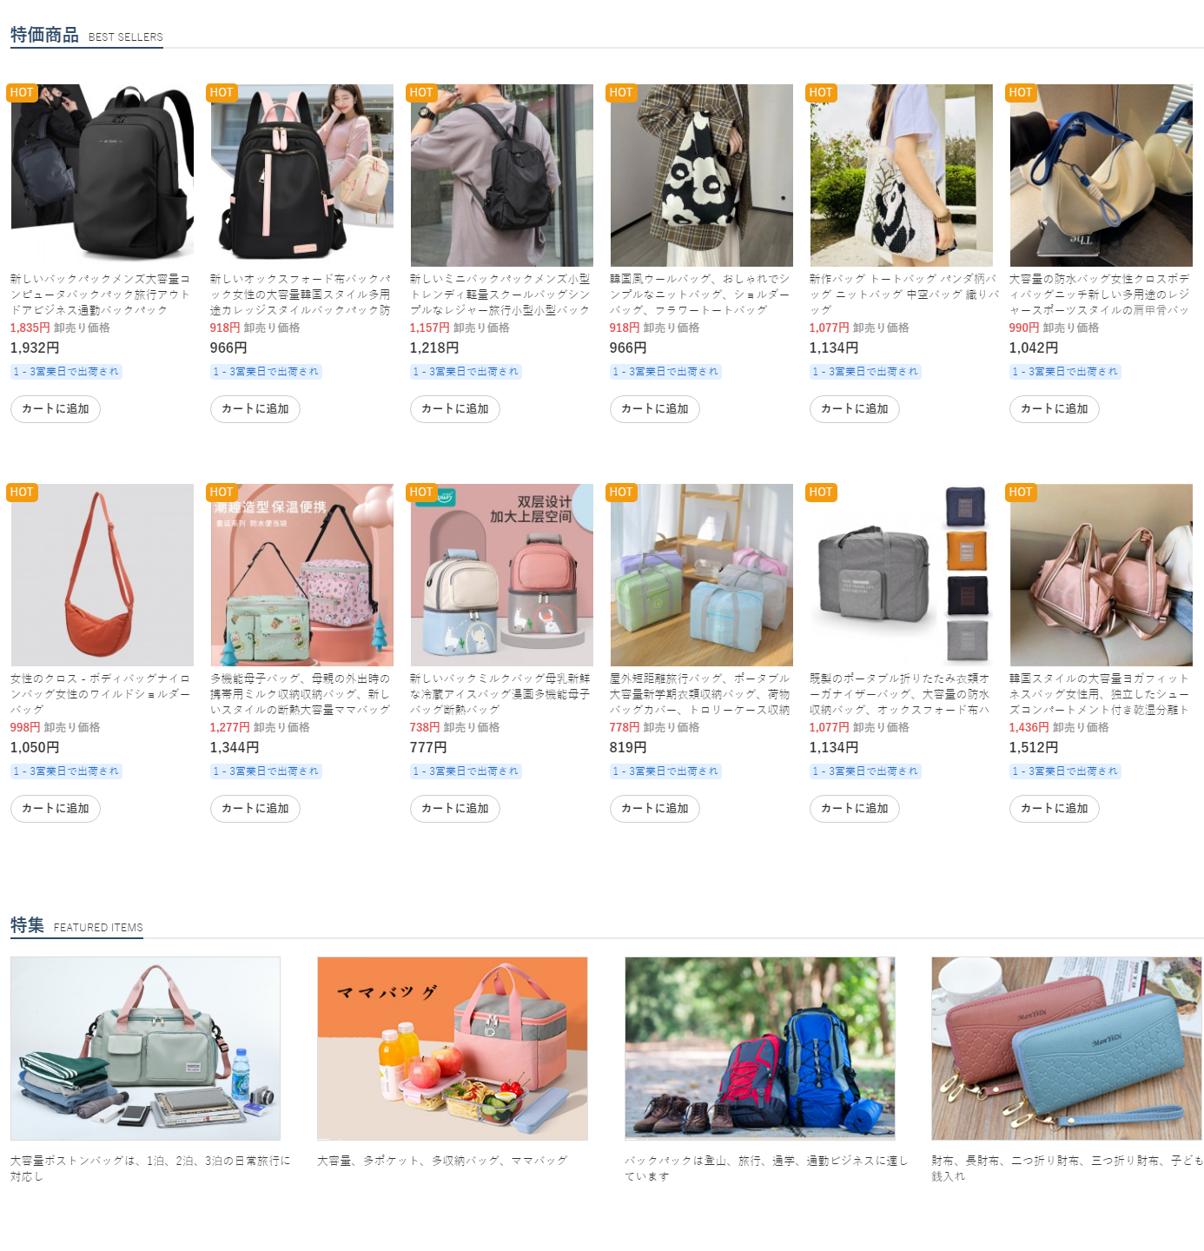Screen dimensions: 1204x1251
Task: Open the cream waterproof crossbody bag image
Action: pyautogui.click(x=1101, y=175)
